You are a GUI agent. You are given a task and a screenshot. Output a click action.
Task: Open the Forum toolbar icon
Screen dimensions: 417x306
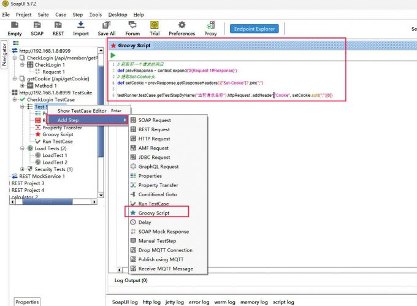(x=132, y=29)
